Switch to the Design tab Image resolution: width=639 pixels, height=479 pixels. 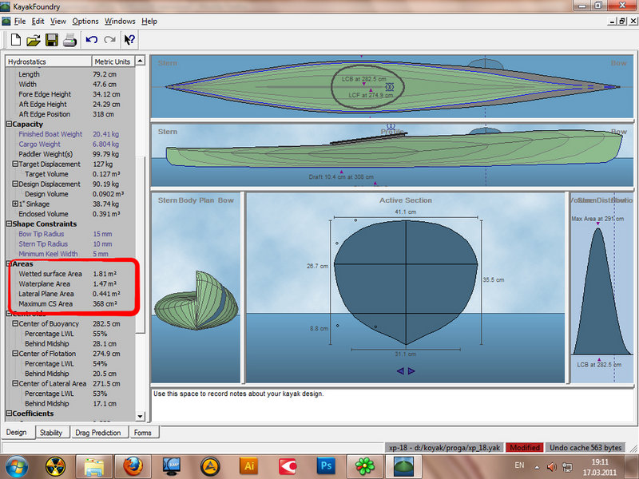[x=16, y=432]
